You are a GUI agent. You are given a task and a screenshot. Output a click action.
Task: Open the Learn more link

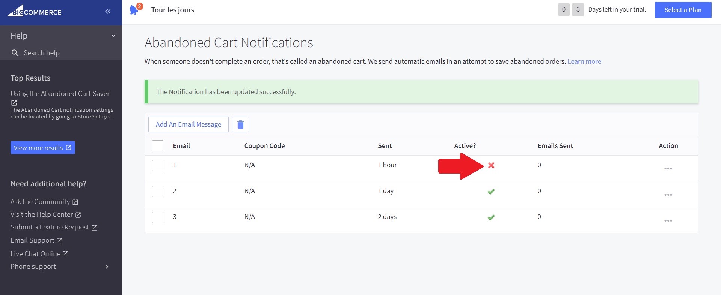click(584, 61)
